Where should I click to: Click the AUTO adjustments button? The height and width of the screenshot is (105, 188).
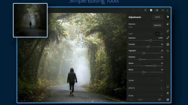[x=157, y=17]
